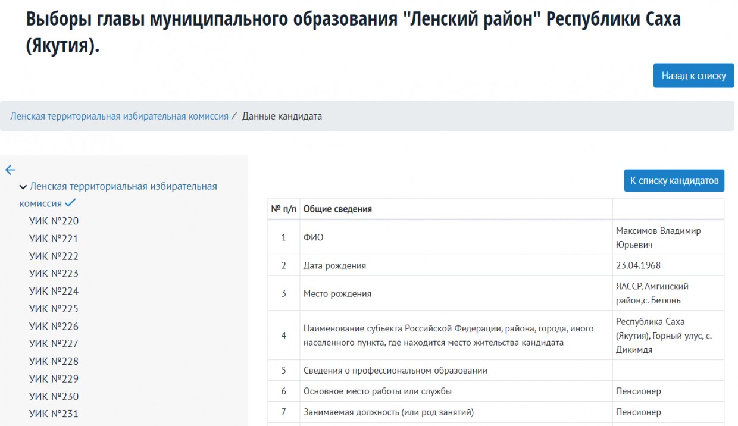The image size is (738, 426).
Task: Choose УИК №222 from the list
Action: click(54, 256)
